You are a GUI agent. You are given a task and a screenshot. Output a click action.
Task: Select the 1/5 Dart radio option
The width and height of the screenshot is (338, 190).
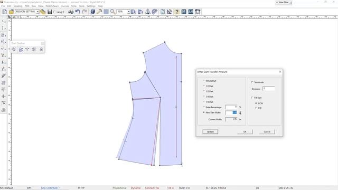[x=204, y=102]
